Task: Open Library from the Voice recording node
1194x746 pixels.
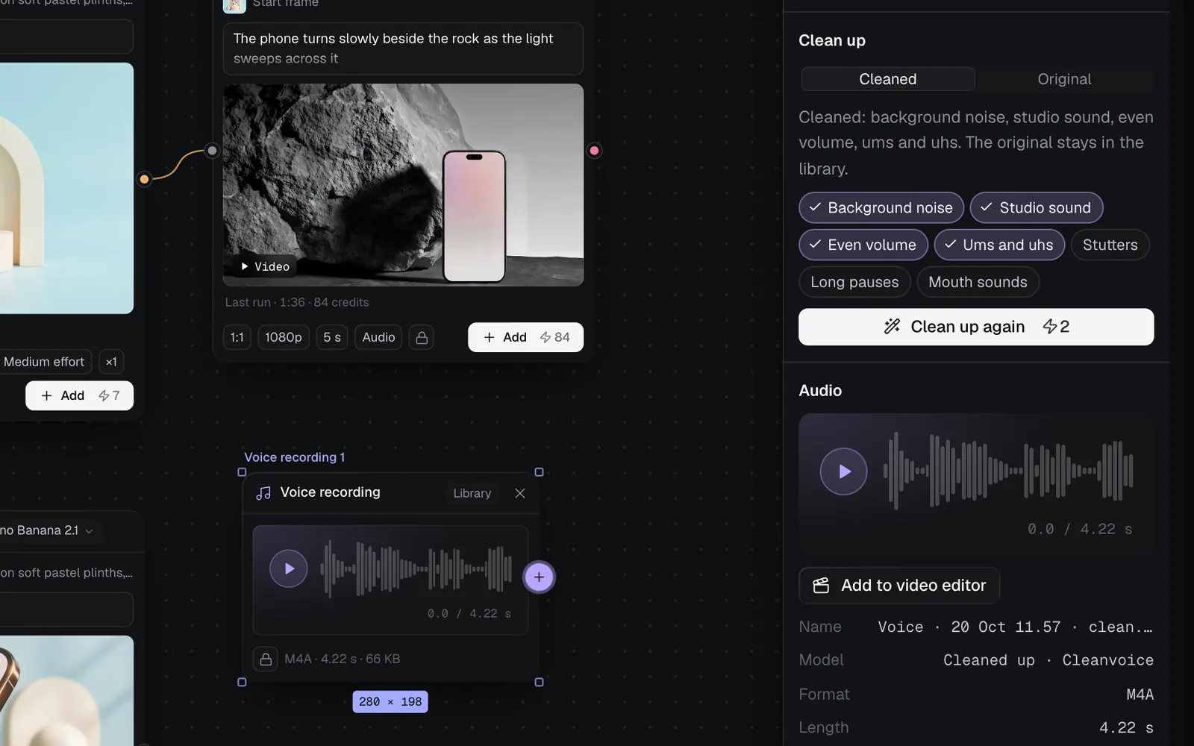Action: point(472,493)
